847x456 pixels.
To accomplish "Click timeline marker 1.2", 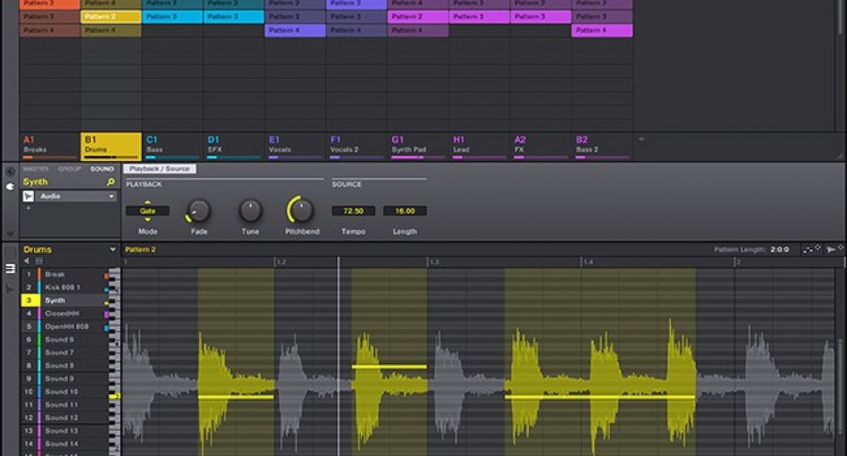I will click(281, 261).
